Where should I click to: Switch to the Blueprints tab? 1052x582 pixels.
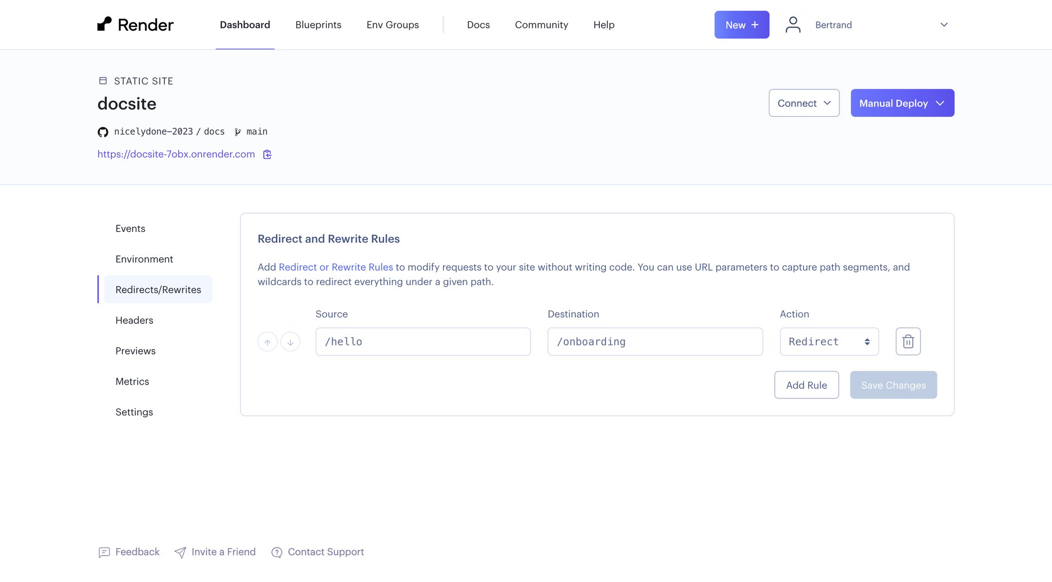318,24
